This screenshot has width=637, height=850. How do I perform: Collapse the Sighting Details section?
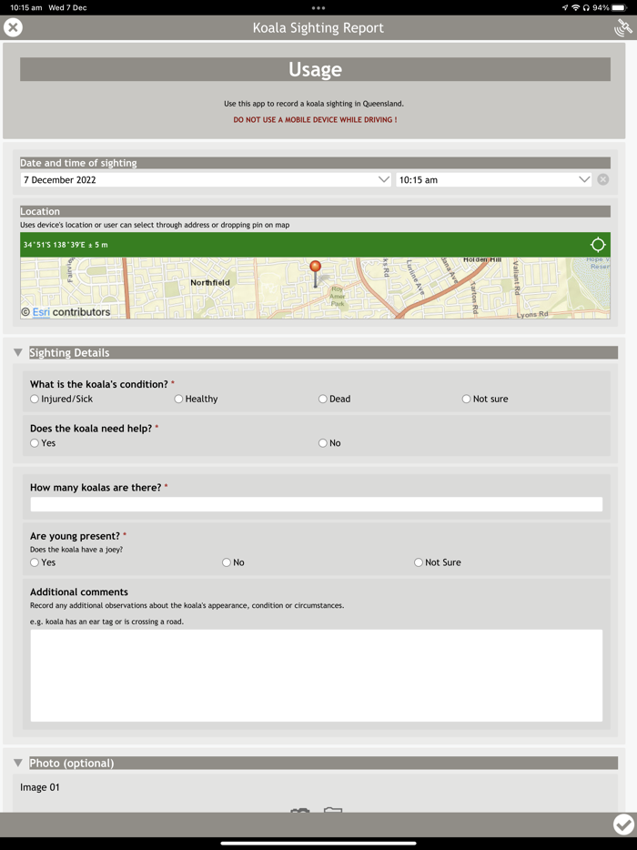(x=18, y=352)
